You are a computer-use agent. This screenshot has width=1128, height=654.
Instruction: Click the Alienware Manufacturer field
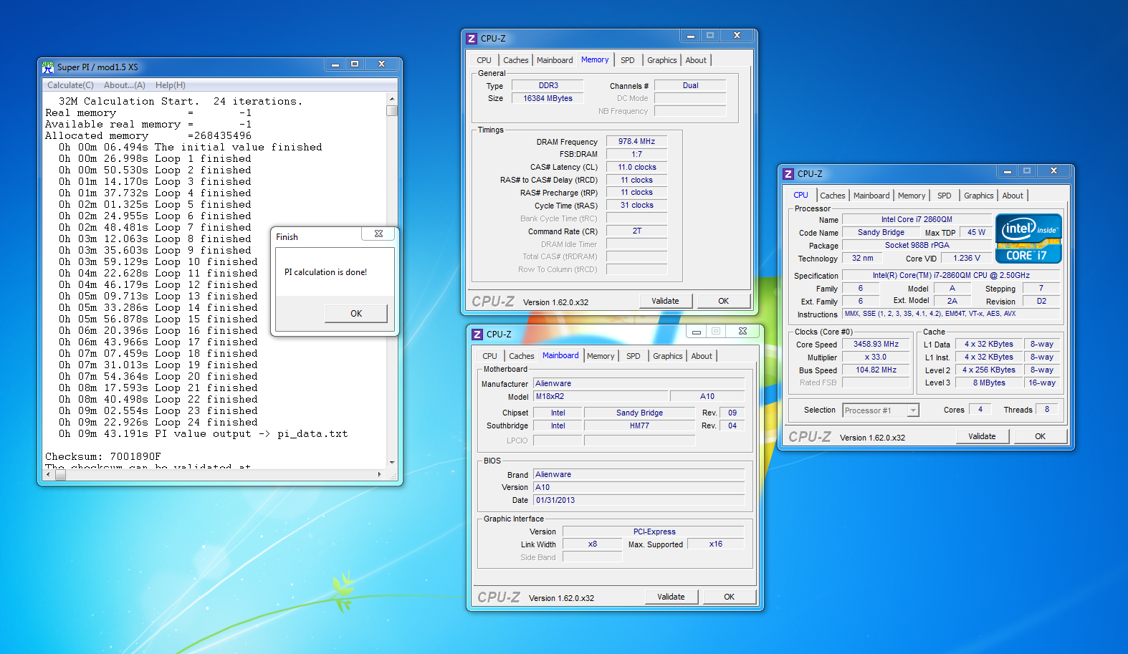[639, 383]
